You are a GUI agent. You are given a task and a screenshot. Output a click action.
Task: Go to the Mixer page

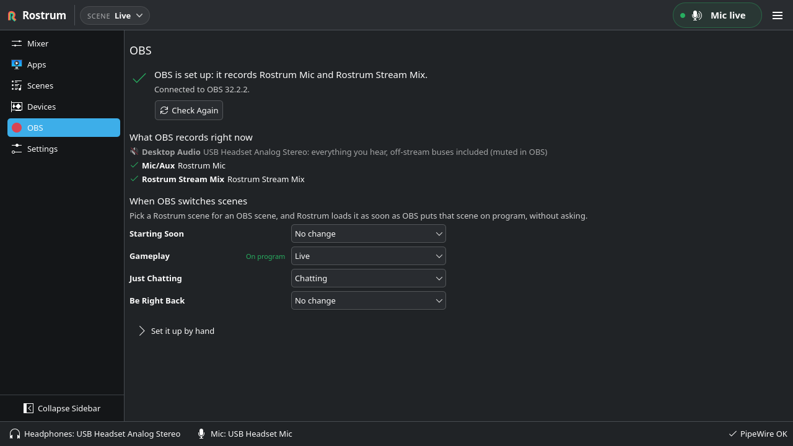[64, 43]
